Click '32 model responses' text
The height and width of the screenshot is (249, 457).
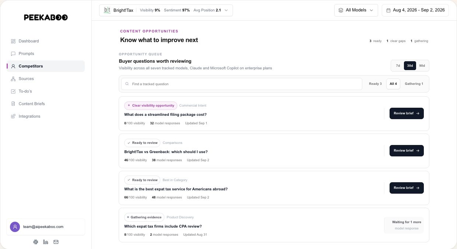point(165,123)
